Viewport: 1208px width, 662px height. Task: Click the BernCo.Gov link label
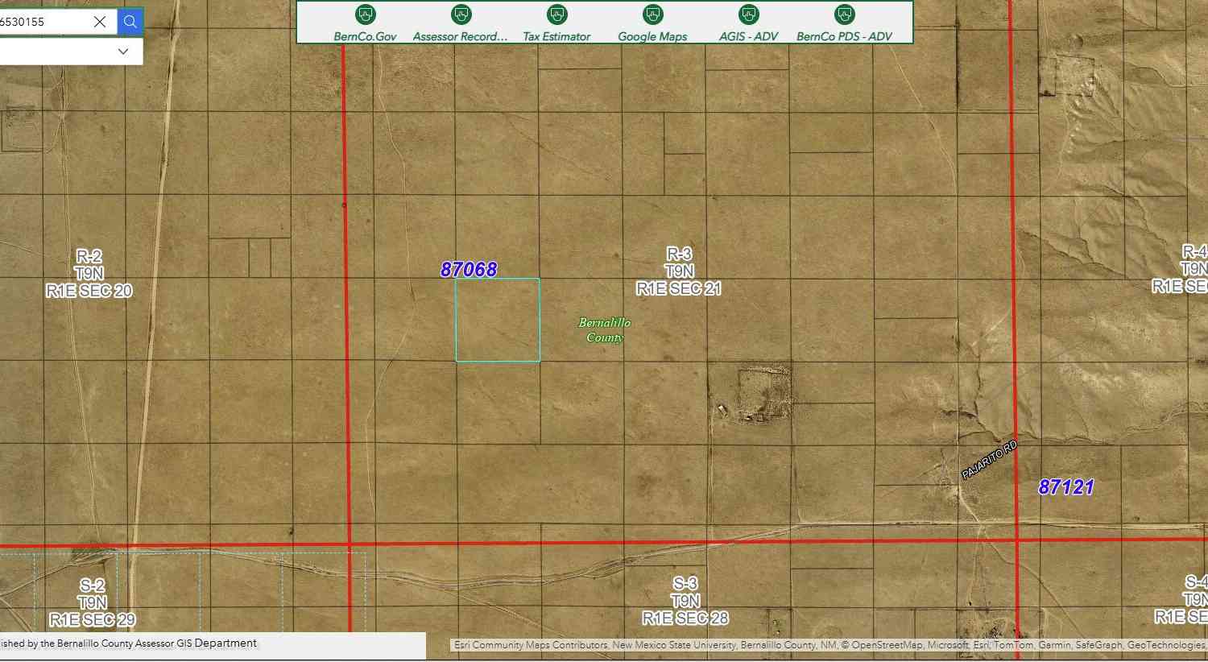[x=366, y=36]
